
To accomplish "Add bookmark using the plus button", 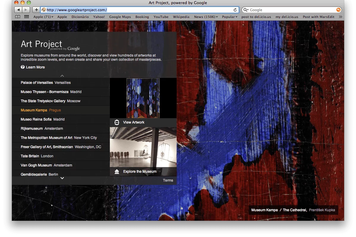I will tap(36, 10).
